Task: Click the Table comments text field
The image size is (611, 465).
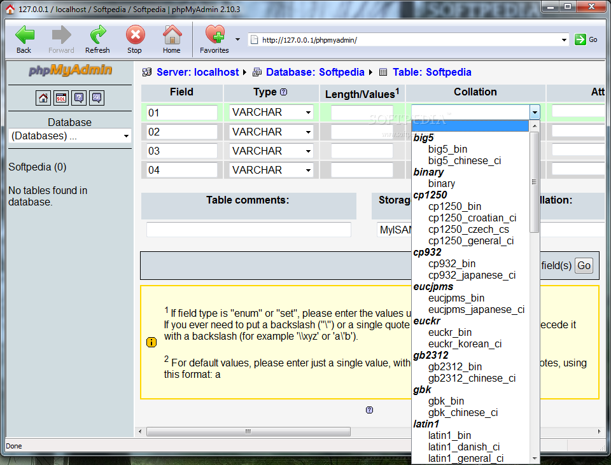Action: point(249,230)
